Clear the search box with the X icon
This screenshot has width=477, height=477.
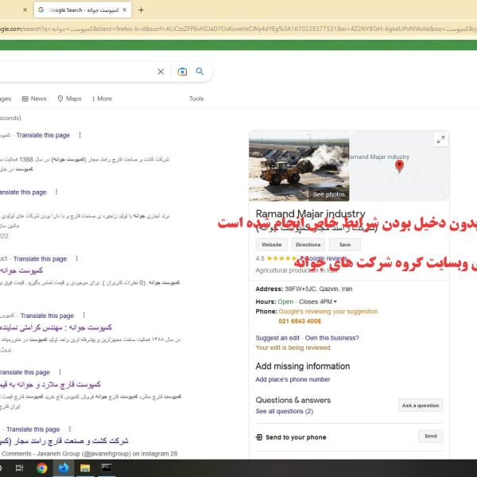161,72
